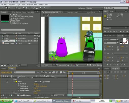Click Reset next to Transform

coord(36,93)
